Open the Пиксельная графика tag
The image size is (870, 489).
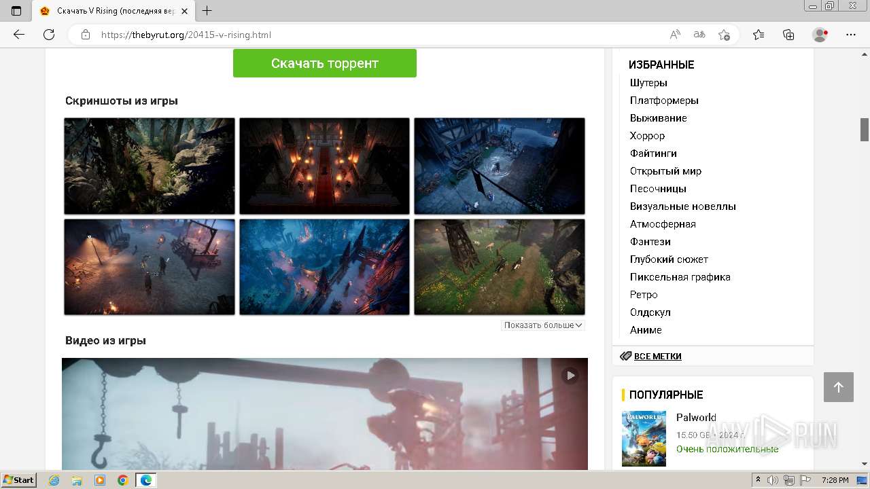(x=680, y=277)
